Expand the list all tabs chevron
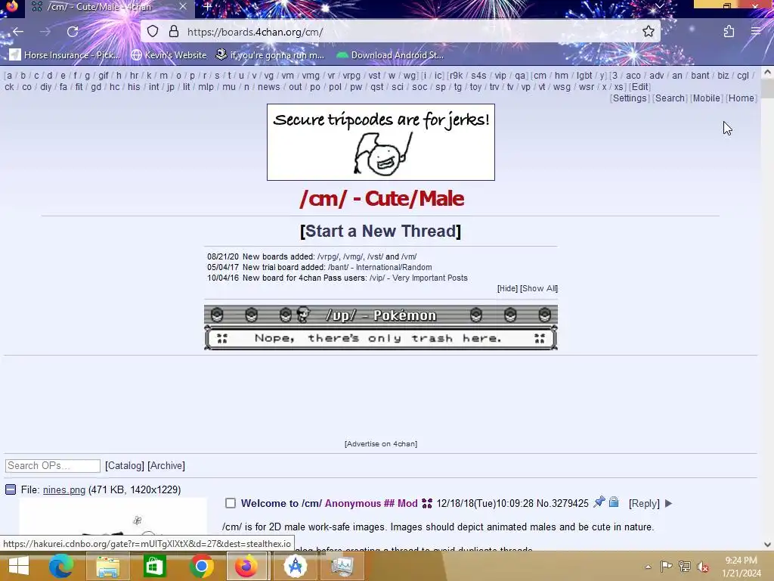 pos(659,6)
